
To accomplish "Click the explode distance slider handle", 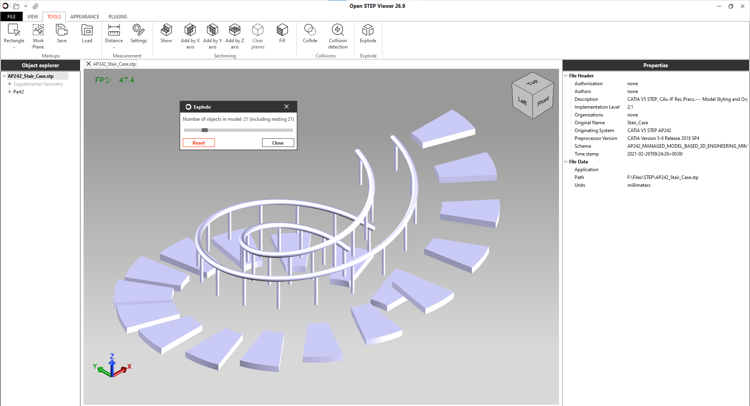I will coord(205,130).
